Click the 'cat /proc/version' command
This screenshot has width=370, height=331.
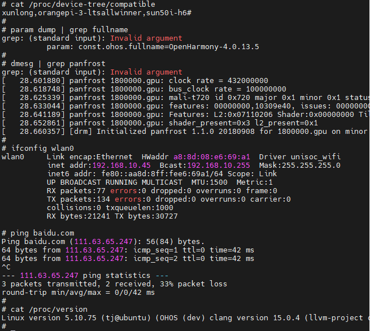point(45,310)
